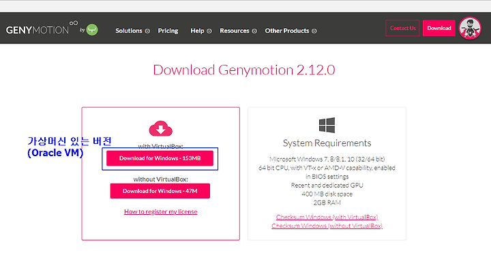The image size is (491, 266).
Task: Open How to register my license link
Action: tap(161, 212)
